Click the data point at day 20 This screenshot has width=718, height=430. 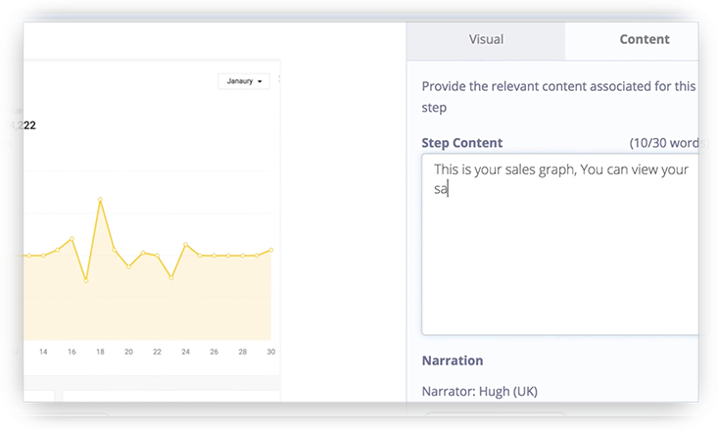coord(128,266)
